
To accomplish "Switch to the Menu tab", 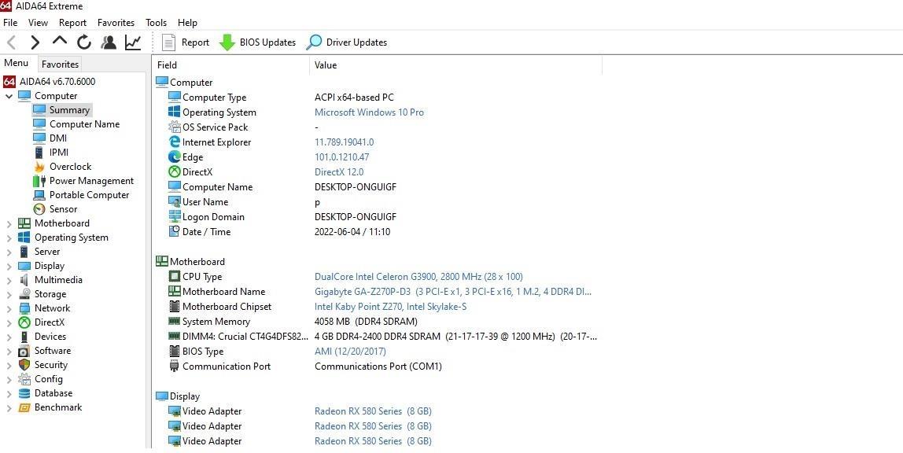I will point(16,64).
